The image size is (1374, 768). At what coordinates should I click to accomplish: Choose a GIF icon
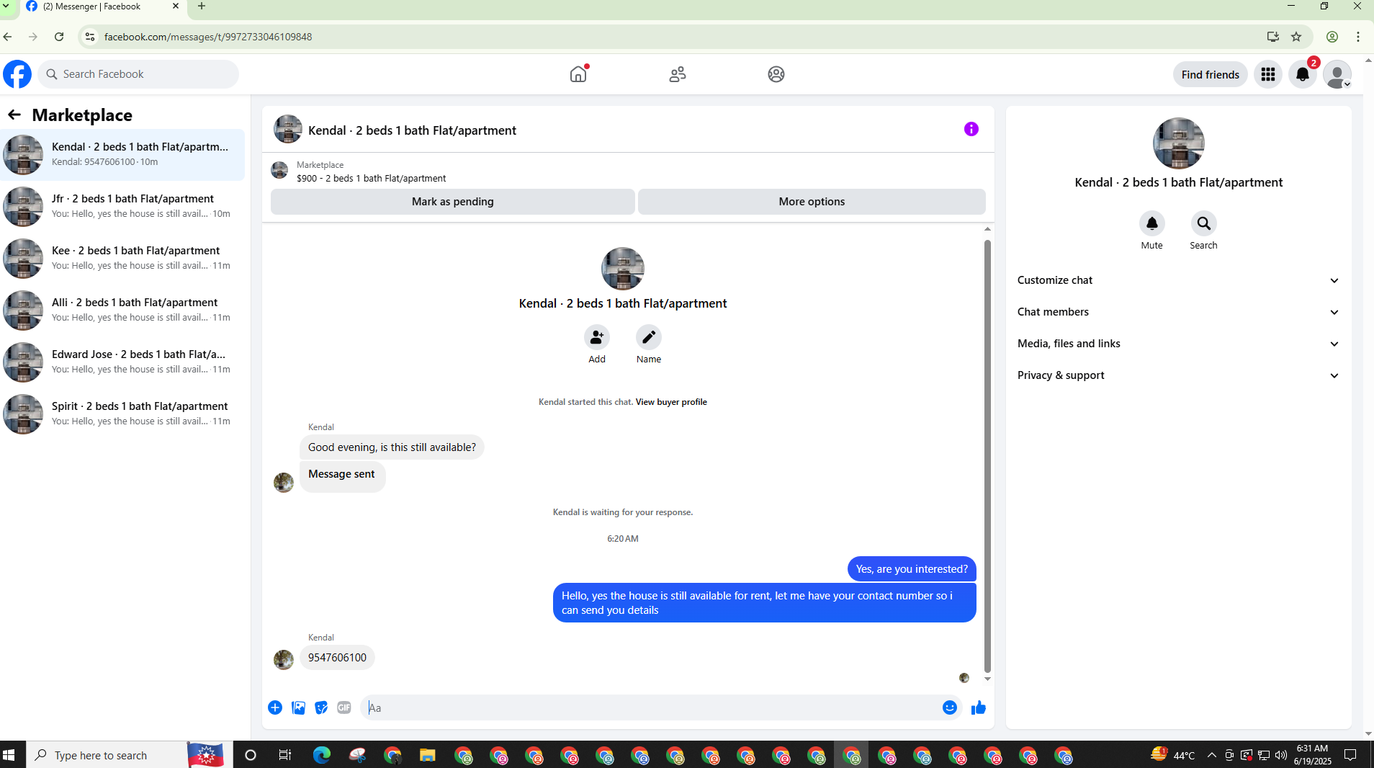[344, 707]
